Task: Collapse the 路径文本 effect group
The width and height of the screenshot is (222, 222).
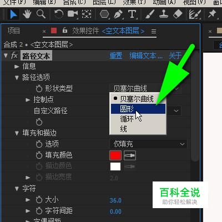Action: pyautogui.click(x=6, y=56)
